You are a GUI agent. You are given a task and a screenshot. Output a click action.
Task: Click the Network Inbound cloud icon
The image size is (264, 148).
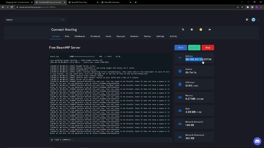180,124
